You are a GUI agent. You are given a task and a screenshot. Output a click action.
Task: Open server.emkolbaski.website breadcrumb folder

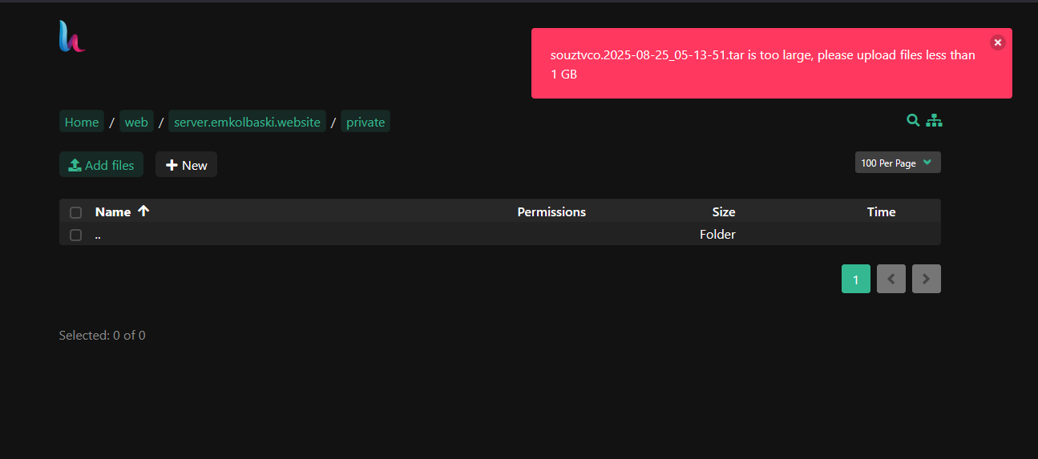click(x=247, y=122)
